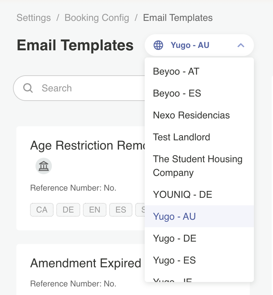Choose the Nexo Residencias option
The image size is (273, 295).
[x=199, y=115]
